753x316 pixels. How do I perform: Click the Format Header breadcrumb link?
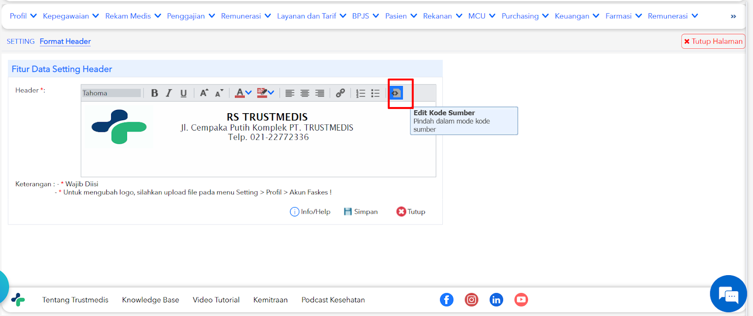click(65, 41)
